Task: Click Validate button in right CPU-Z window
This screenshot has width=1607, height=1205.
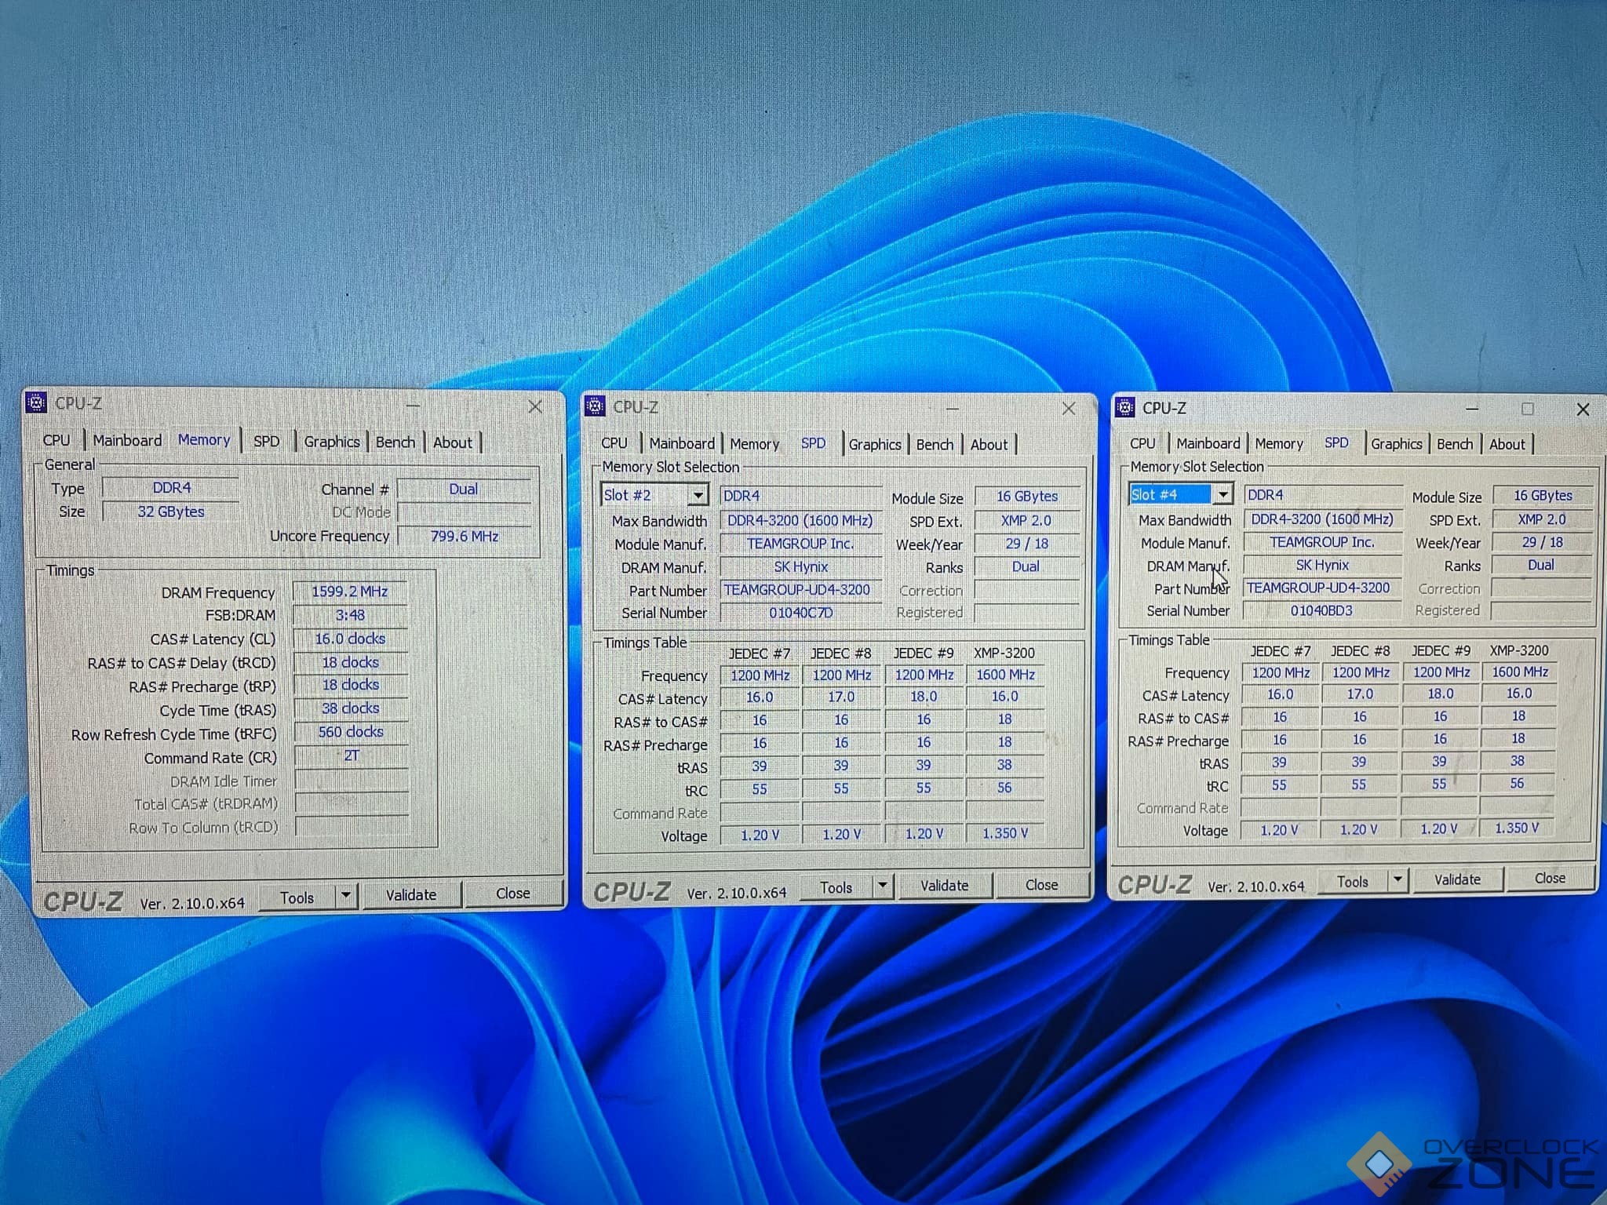Action: coord(1458,879)
